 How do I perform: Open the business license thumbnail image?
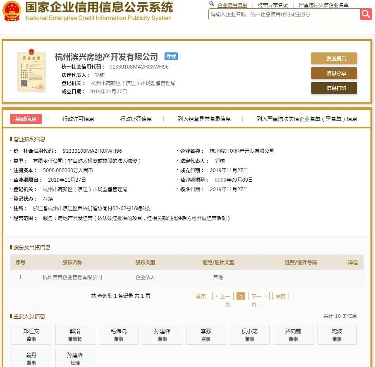tap(31, 71)
